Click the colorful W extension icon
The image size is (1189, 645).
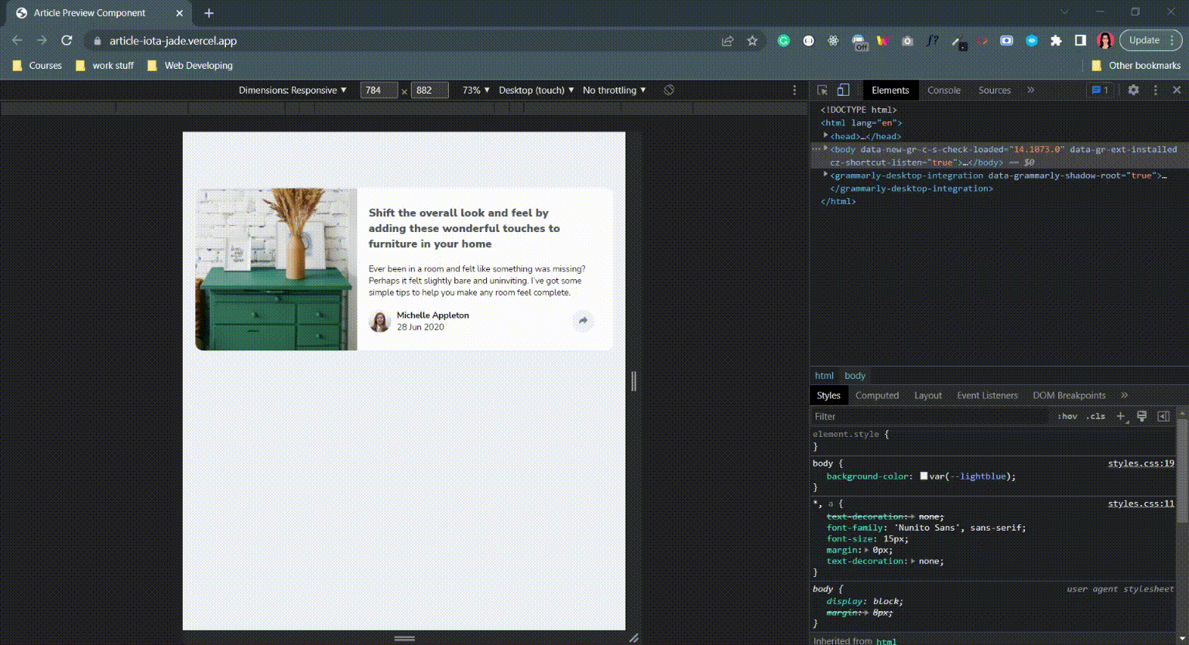882,41
